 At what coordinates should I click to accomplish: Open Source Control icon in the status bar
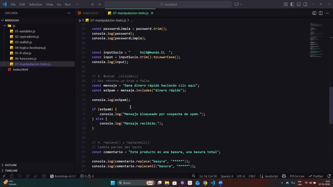coord(28,176)
